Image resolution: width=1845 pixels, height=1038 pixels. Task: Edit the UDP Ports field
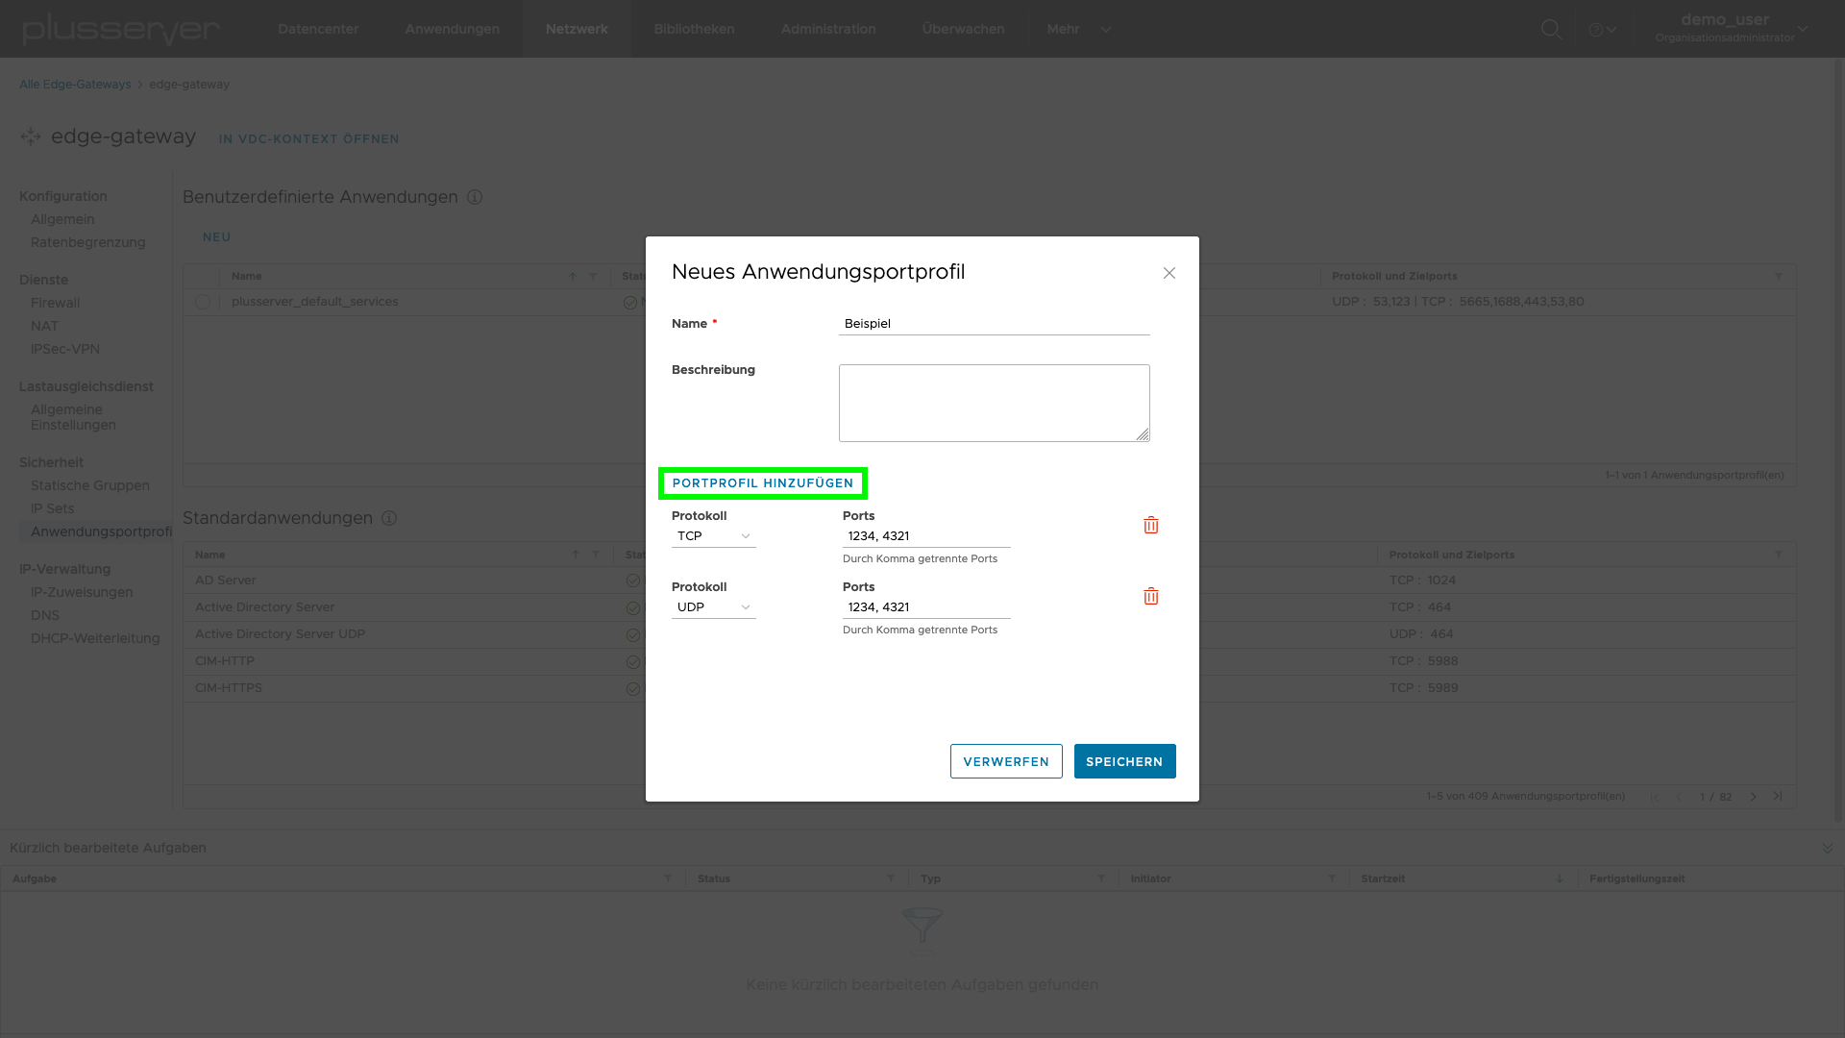click(926, 607)
